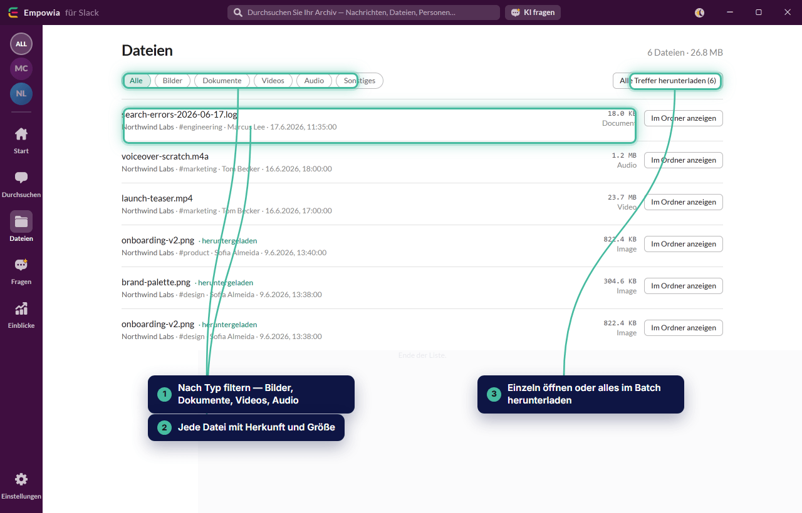Screen dimensions: 802x513
Task: Click the Dateien page heading
Action: [x=147, y=51]
